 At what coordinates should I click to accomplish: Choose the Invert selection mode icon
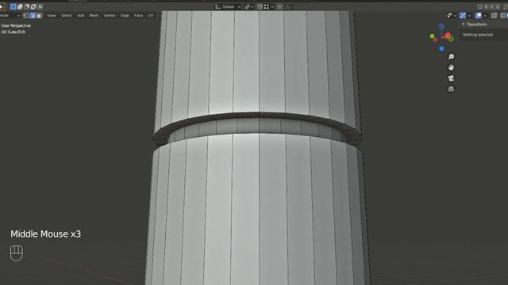[33, 6]
